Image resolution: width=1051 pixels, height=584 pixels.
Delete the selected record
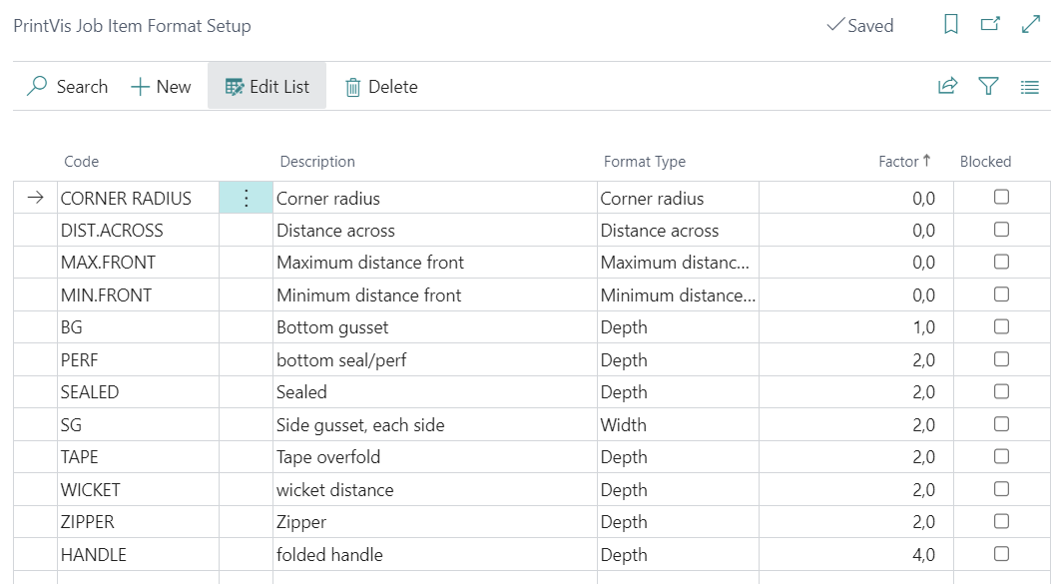[381, 87]
